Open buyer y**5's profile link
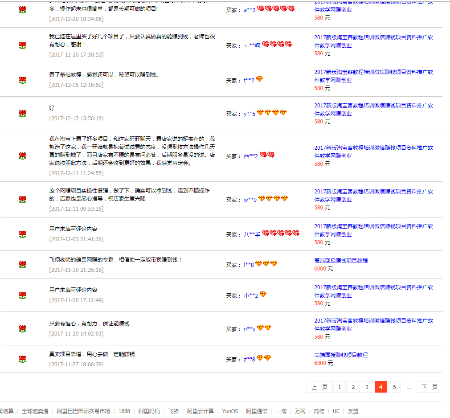The height and width of the screenshot is (418, 450). (249, 114)
